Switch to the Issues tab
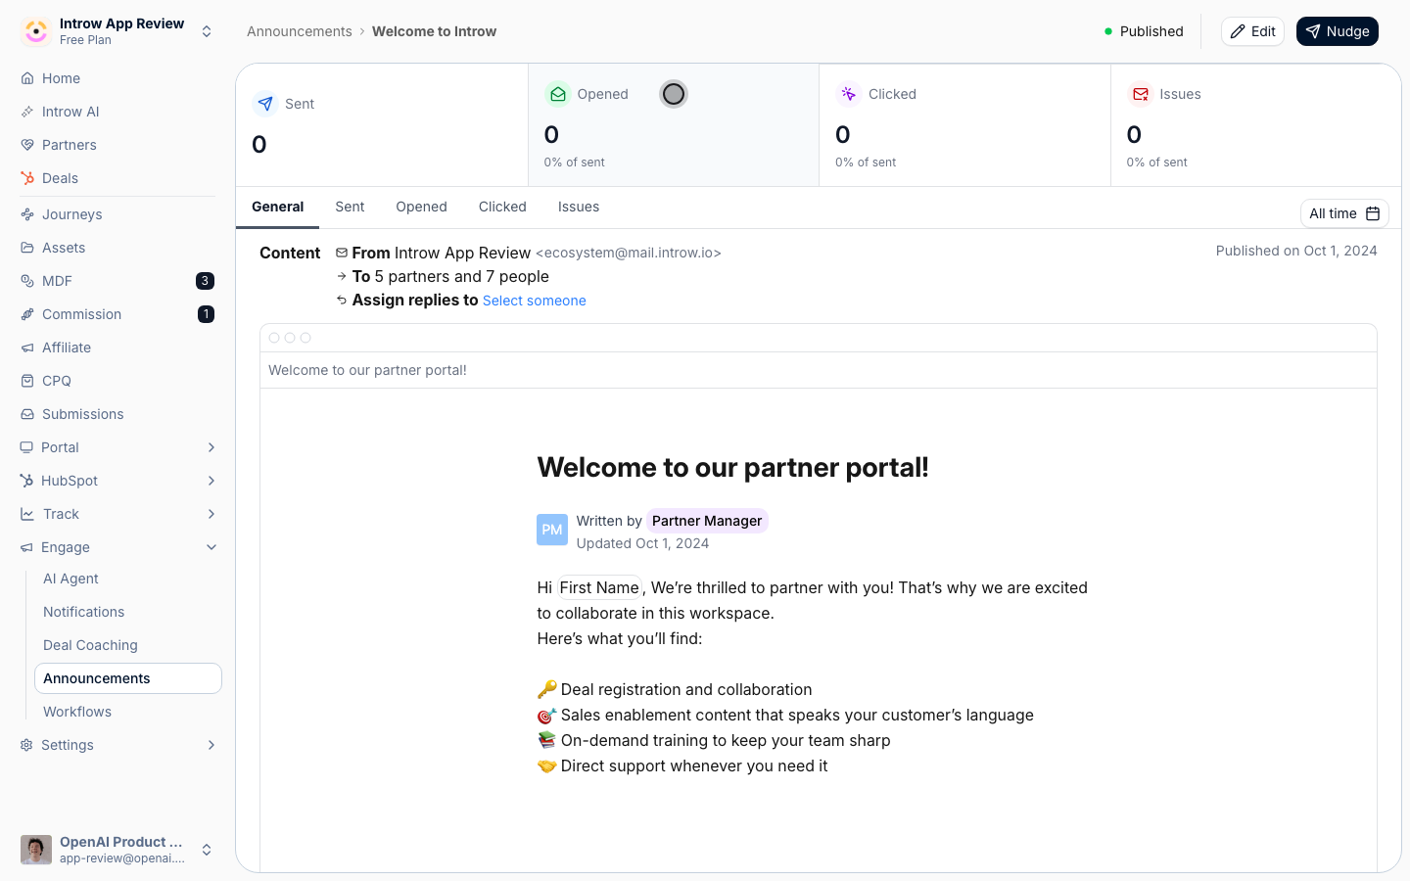The width and height of the screenshot is (1410, 881). click(x=579, y=207)
